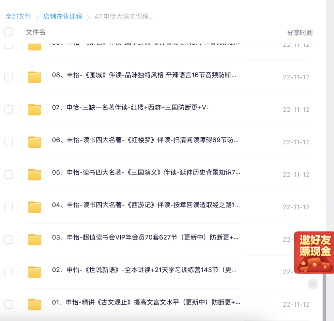
Task: Open the 全部文件 breadcrumb link
Action: 18,16
